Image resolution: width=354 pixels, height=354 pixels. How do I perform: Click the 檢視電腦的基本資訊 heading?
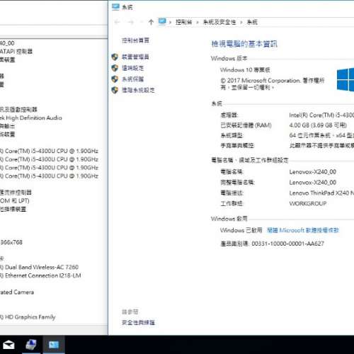(244, 44)
